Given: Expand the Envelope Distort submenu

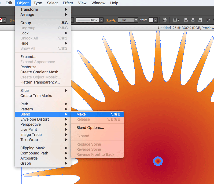Looking at the screenshot, I should point(35,119).
